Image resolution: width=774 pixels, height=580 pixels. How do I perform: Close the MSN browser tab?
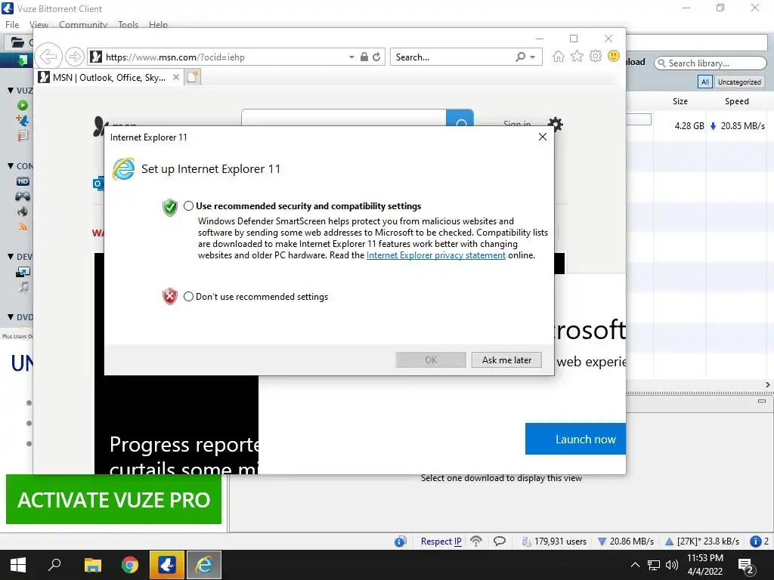point(175,78)
